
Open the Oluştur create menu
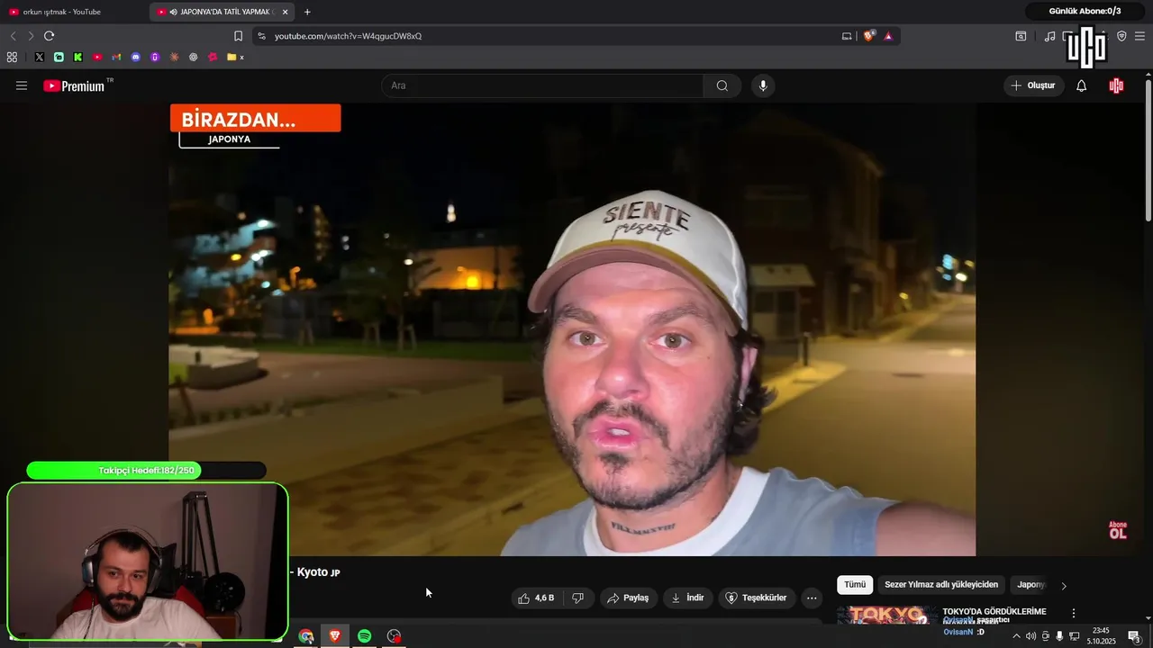pyautogui.click(x=1033, y=85)
